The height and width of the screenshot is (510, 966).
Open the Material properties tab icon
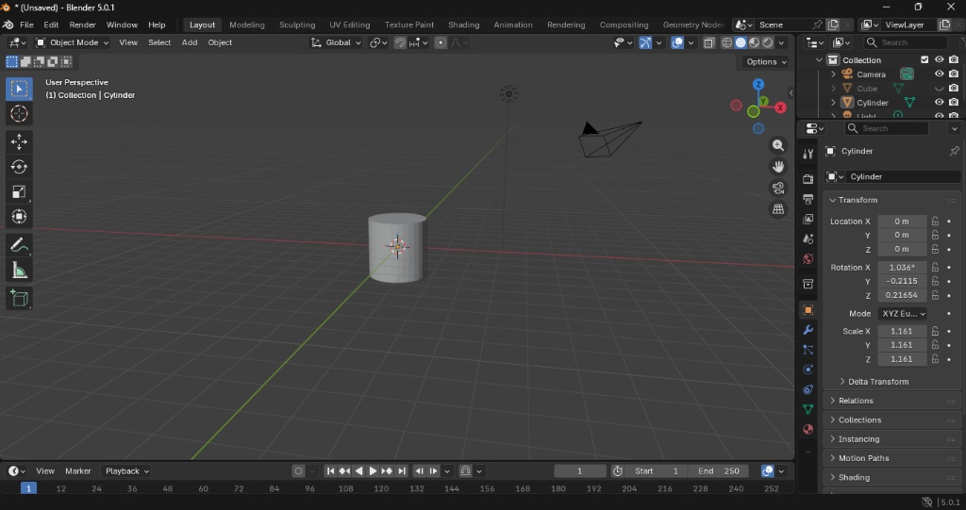click(808, 429)
